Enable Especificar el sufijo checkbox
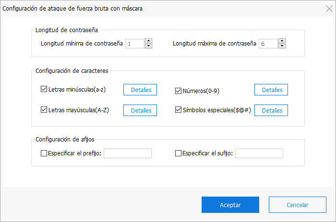The height and width of the screenshot is (222, 336). pos(178,153)
